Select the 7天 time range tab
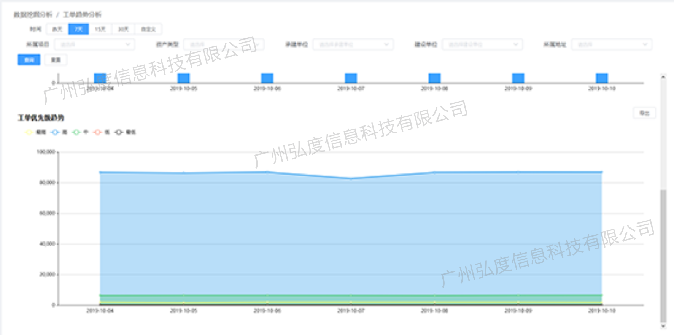 click(79, 29)
